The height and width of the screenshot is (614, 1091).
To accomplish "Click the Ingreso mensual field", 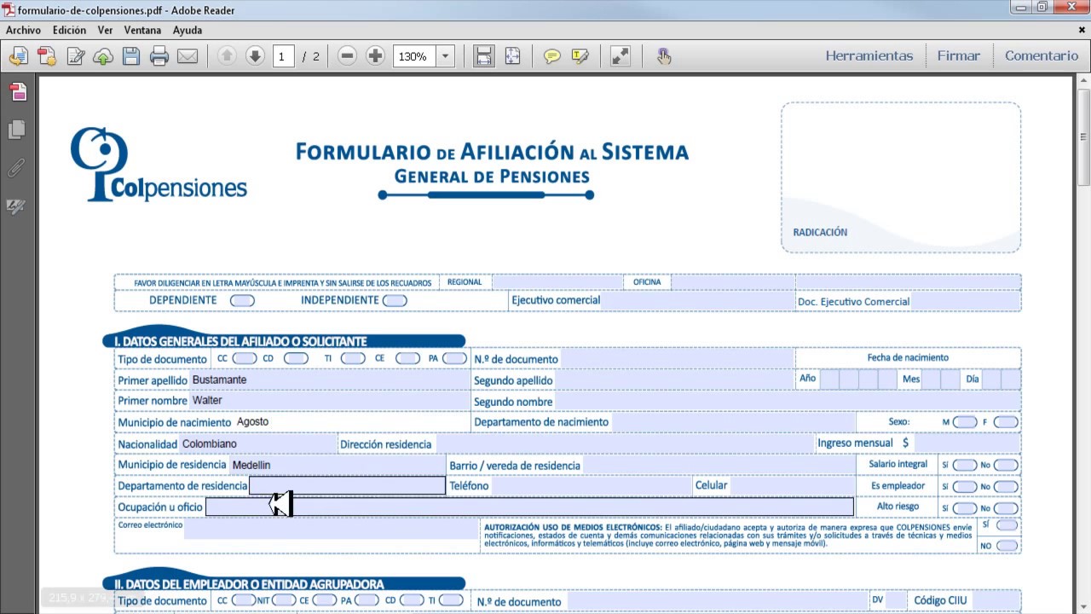I will click(967, 443).
